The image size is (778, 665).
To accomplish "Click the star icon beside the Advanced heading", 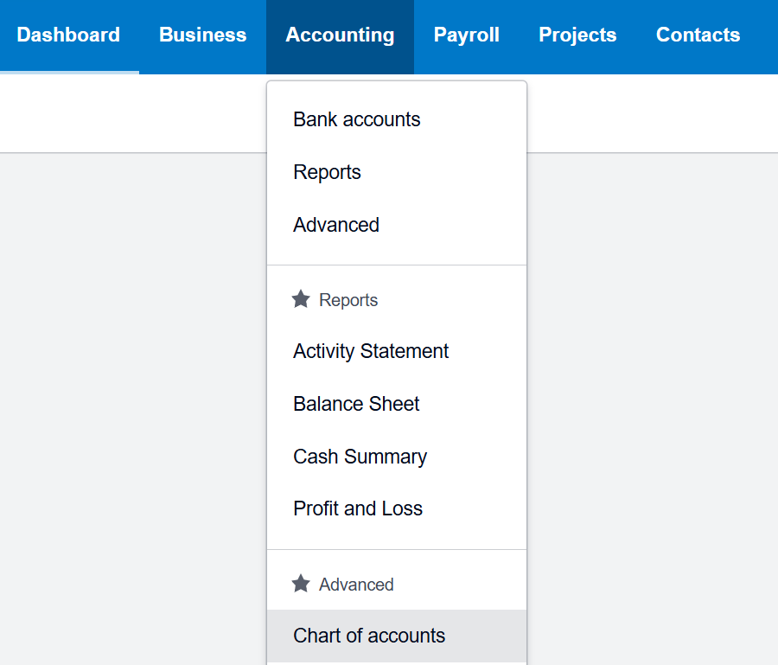I will click(x=301, y=584).
